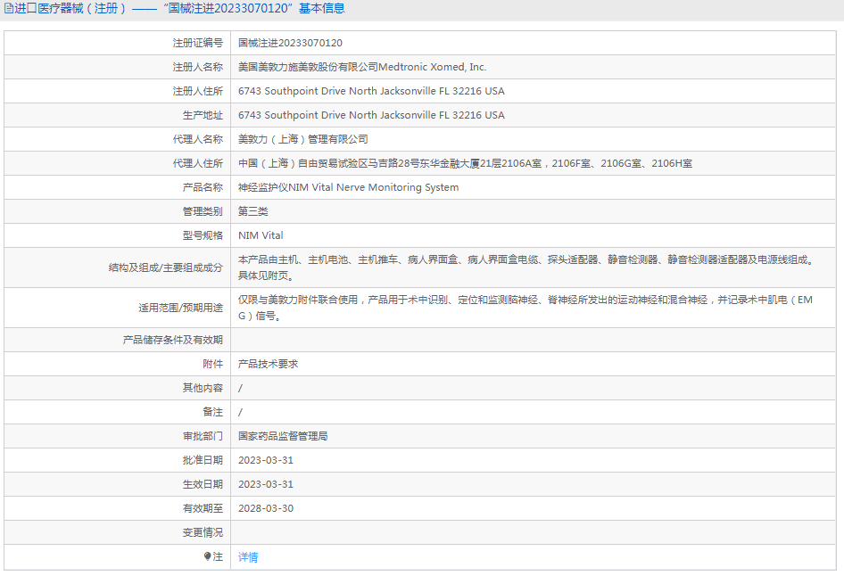The image size is (844, 576).
Task: Click the 型号规格 label
Action: pyautogui.click(x=203, y=235)
